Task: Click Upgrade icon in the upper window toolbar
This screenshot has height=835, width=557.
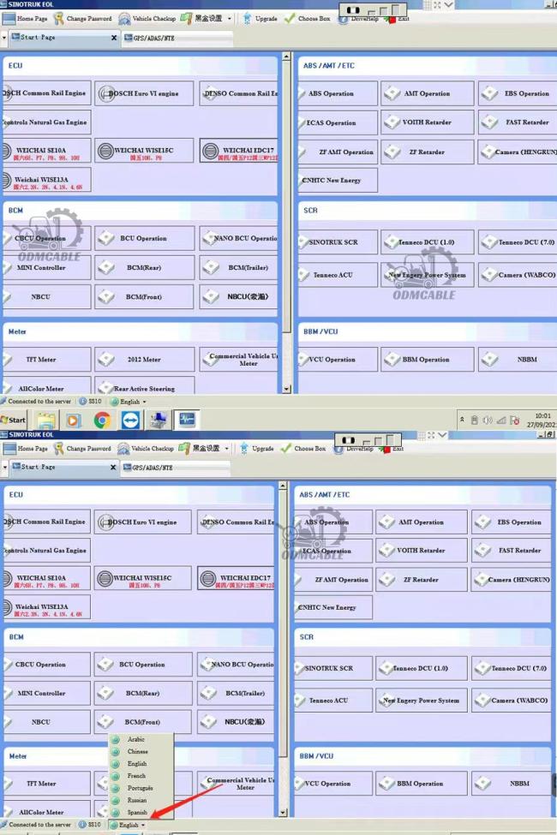Action: coord(247,18)
